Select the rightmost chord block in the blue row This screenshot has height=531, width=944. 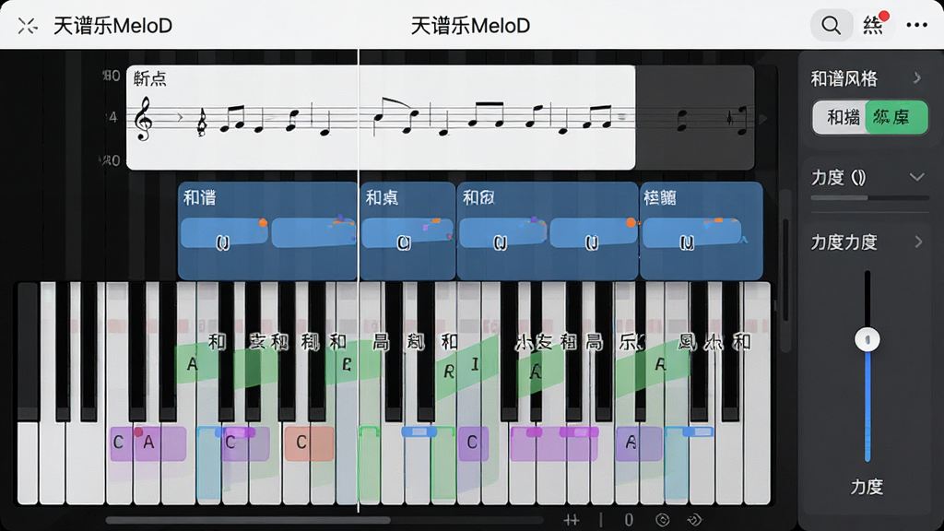(701, 230)
